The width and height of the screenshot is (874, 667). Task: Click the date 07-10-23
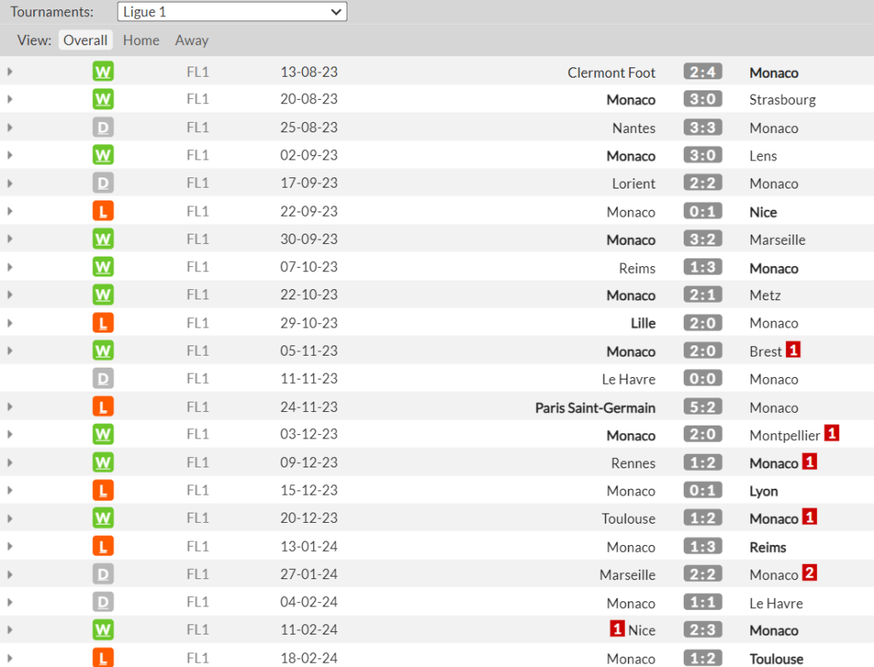click(309, 267)
